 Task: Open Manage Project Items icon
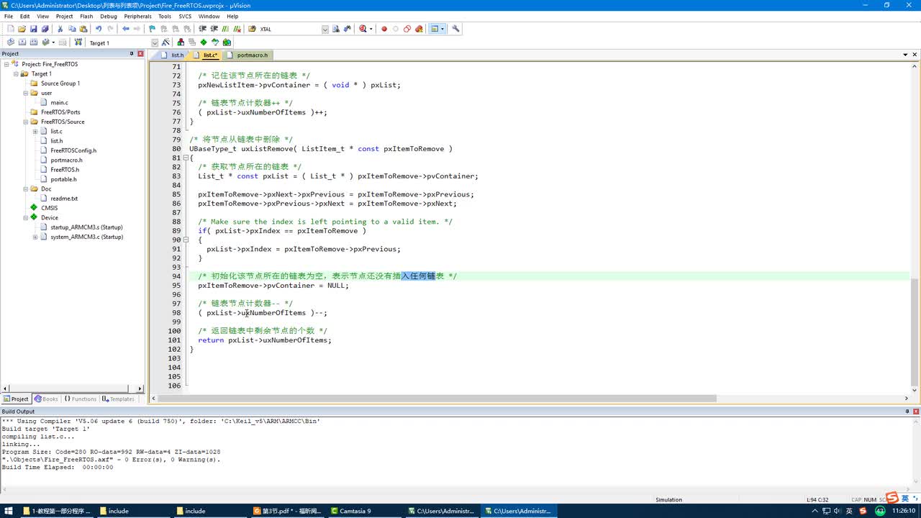tap(181, 42)
